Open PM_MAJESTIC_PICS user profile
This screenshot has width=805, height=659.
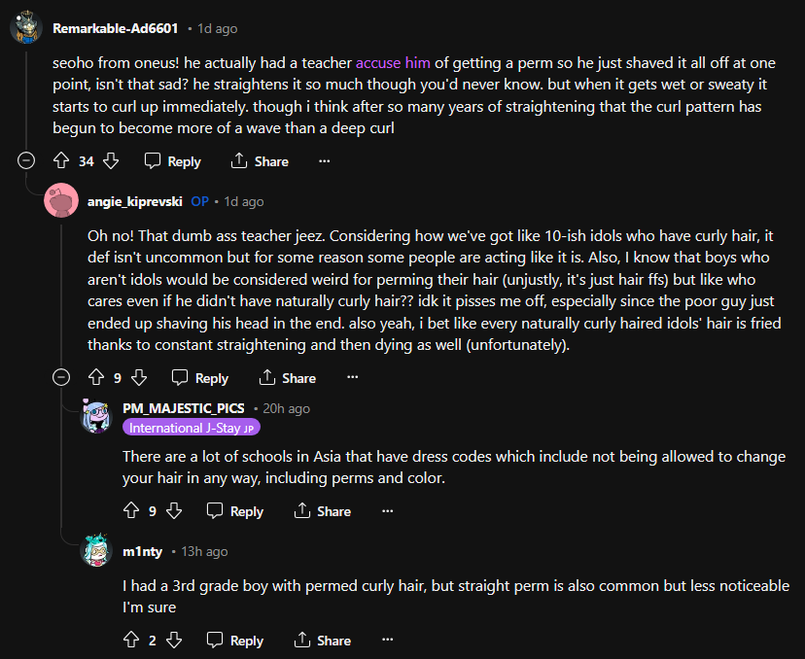[x=183, y=408]
